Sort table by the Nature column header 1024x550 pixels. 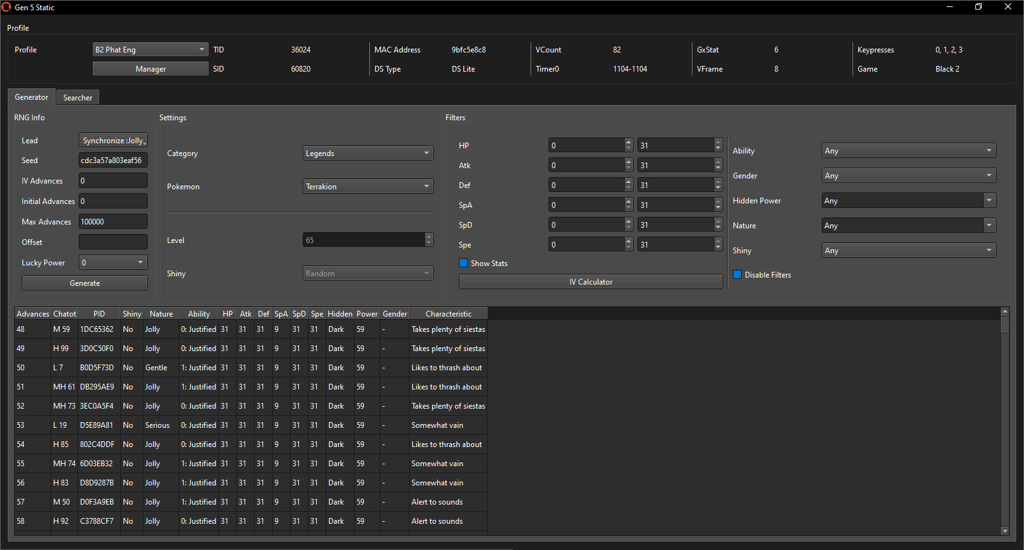161,313
